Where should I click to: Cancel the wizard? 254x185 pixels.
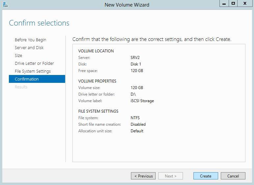click(x=233, y=176)
